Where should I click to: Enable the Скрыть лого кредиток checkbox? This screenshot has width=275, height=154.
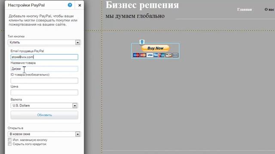(x=9, y=144)
